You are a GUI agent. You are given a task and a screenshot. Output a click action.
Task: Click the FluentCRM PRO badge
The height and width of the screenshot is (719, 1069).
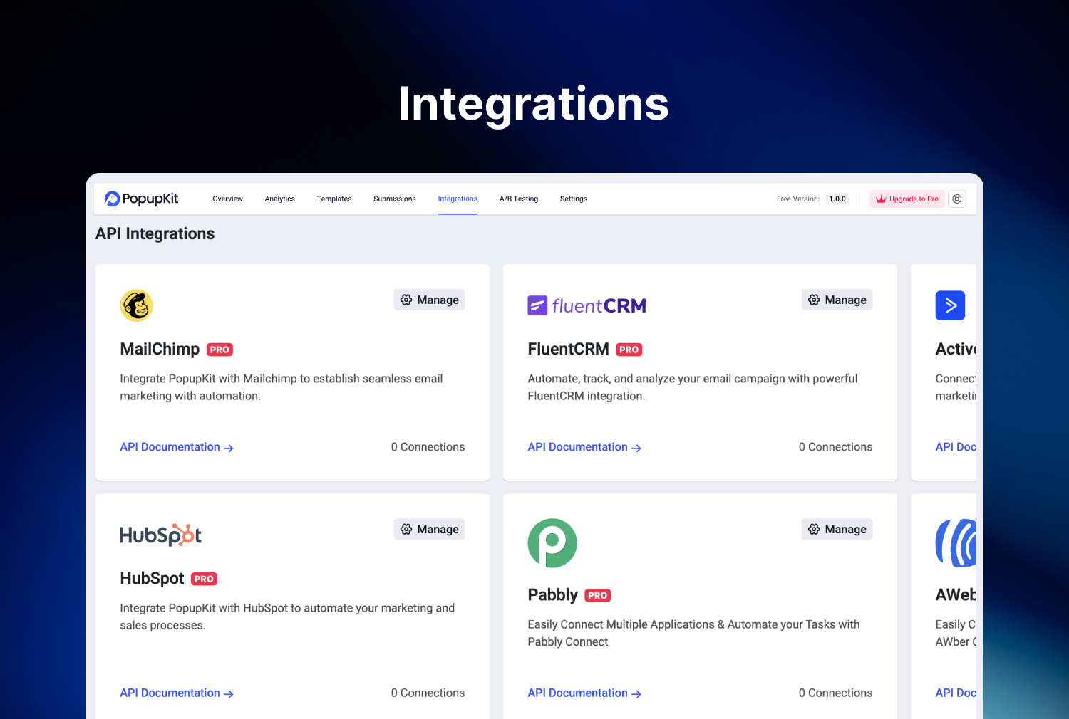click(x=629, y=350)
